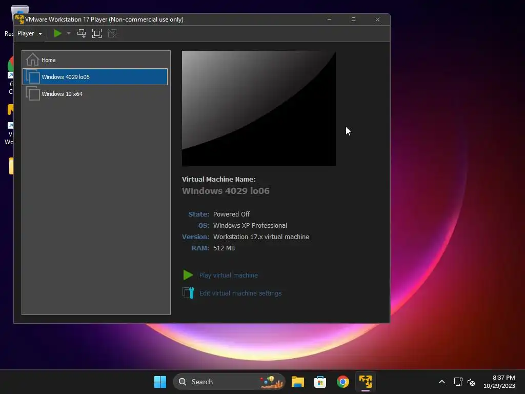Open Microsoft Store from the taskbar

(320, 382)
